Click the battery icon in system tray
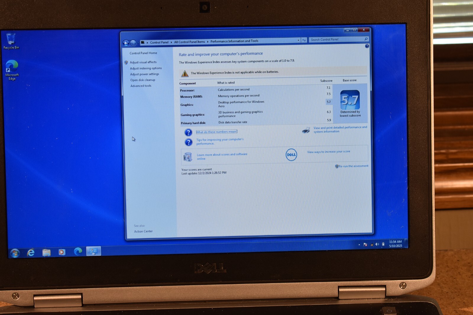This screenshot has height=315, width=473. [x=383, y=244]
